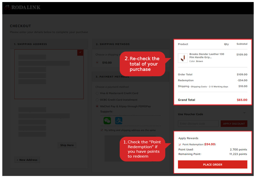256x178 pixels.
Task: Click the green WeChat Pay icon
Action: tap(107, 121)
